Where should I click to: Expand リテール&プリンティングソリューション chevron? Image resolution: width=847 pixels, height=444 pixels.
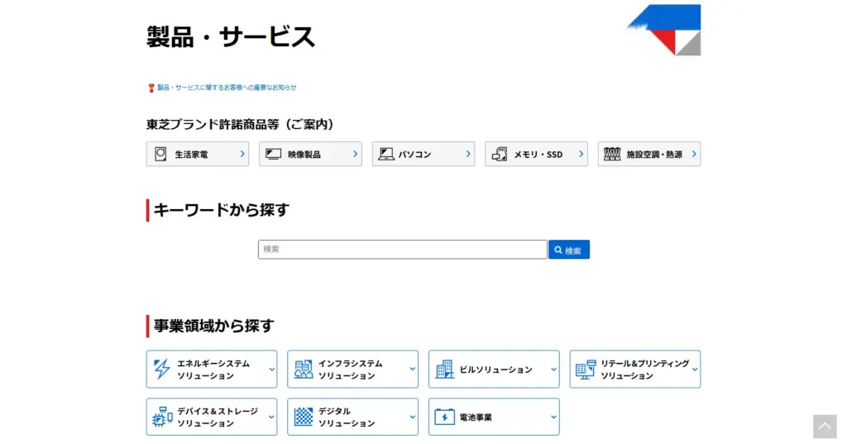point(695,370)
